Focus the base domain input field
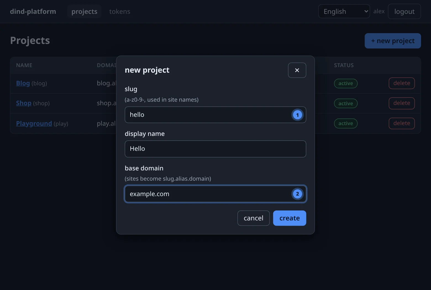This screenshot has width=431, height=290. point(215,194)
